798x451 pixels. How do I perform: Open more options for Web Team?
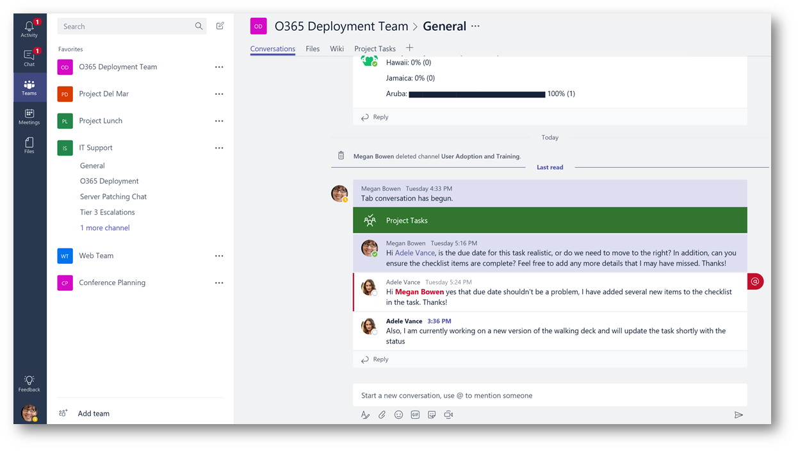220,256
